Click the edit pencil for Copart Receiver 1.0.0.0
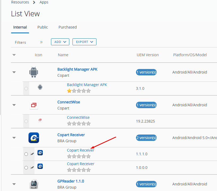Viewport: 217px width, 191px height. click(x=32, y=168)
